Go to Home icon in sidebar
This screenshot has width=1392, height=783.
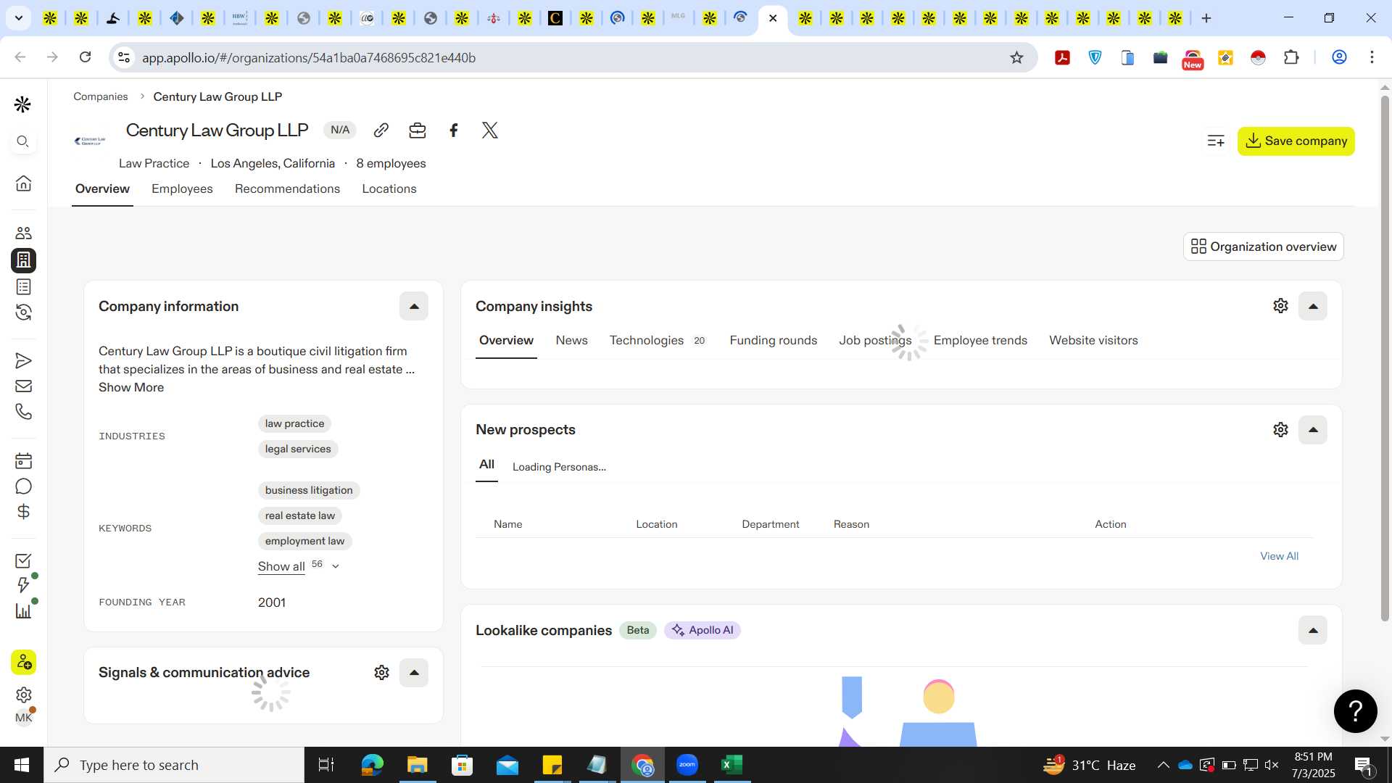coord(23,183)
